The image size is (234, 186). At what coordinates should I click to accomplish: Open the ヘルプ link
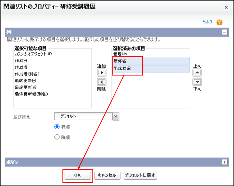[x=208, y=22]
